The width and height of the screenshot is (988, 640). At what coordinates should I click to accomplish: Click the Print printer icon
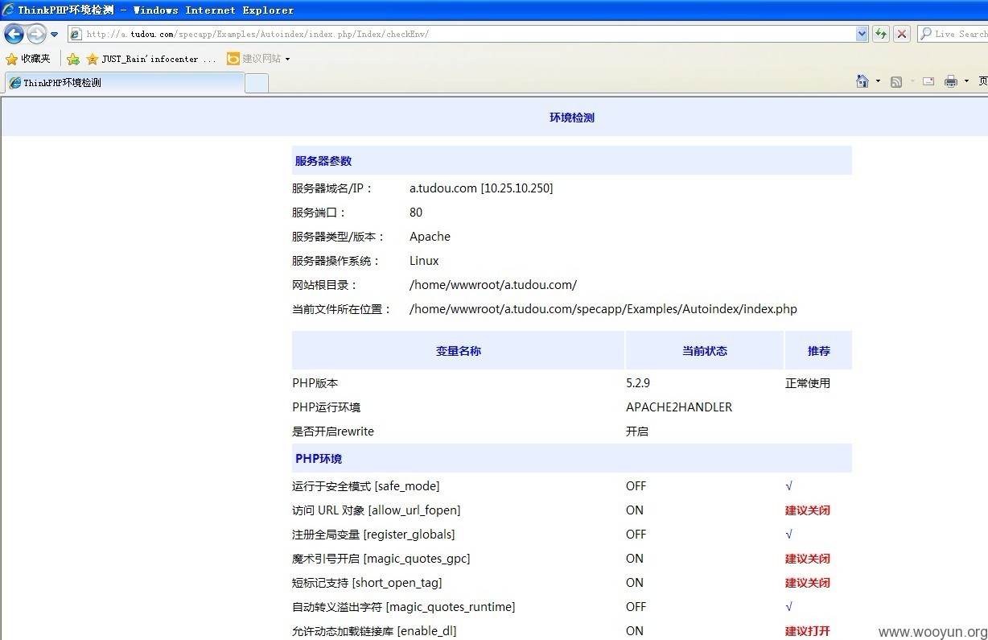pyautogui.click(x=951, y=81)
